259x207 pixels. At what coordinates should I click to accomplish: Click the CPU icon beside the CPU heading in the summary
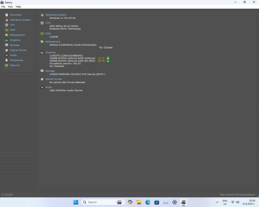click(42, 23)
